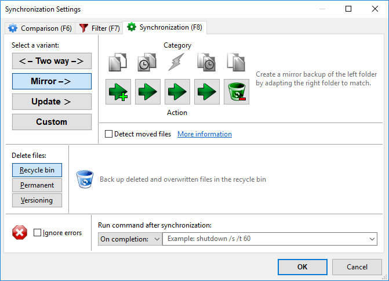Screen dimensions: 389x281
Task: Click the Filter tab red funnel icon
Action: [83, 28]
